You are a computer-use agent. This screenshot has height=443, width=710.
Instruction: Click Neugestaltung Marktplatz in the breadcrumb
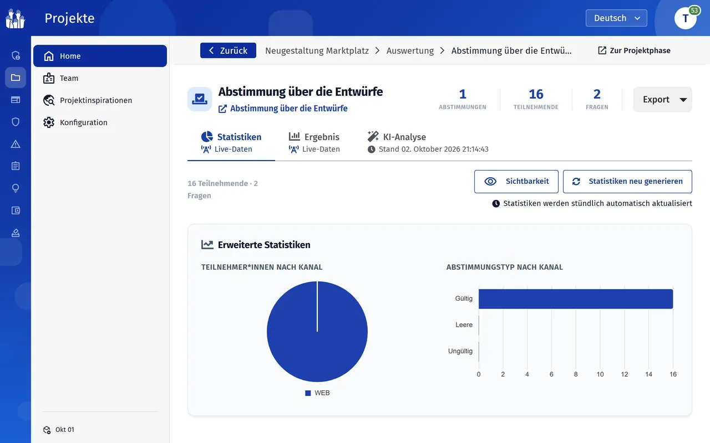coord(317,50)
